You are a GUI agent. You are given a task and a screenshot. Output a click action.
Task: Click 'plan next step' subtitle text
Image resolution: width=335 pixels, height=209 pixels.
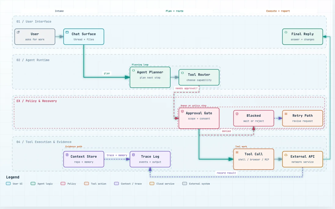coord(150,78)
